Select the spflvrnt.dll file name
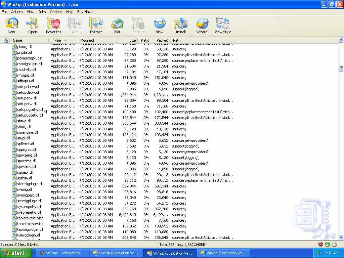This screenshot has height=258, width=344. pos(26,144)
